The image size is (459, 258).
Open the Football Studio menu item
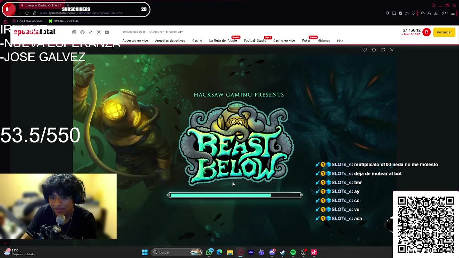click(255, 40)
